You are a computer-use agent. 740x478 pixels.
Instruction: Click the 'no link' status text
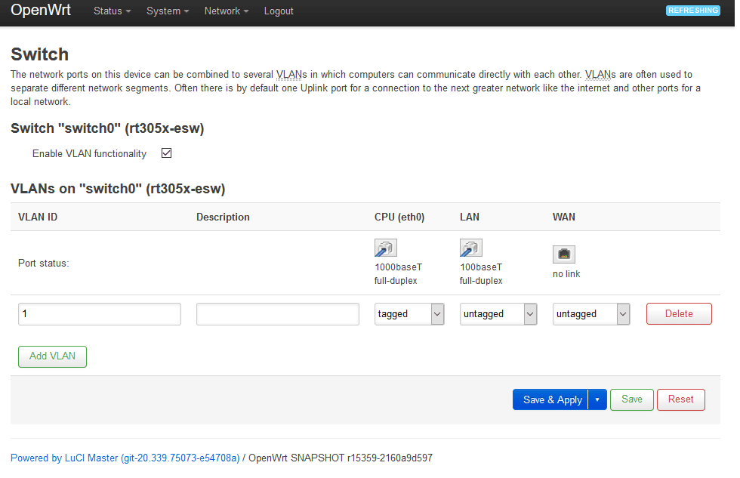coord(566,274)
